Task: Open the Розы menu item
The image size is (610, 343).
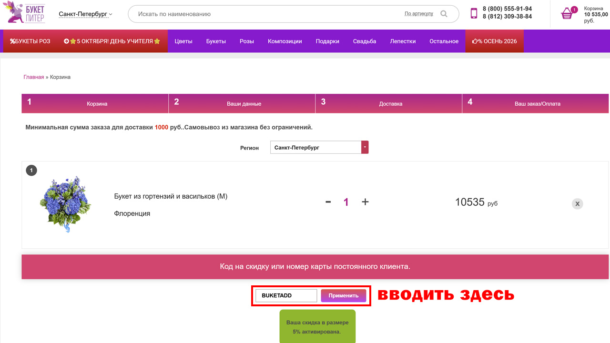Action: point(247,41)
